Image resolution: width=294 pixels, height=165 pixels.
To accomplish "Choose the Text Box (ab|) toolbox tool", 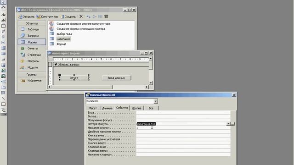I will 3,20.
